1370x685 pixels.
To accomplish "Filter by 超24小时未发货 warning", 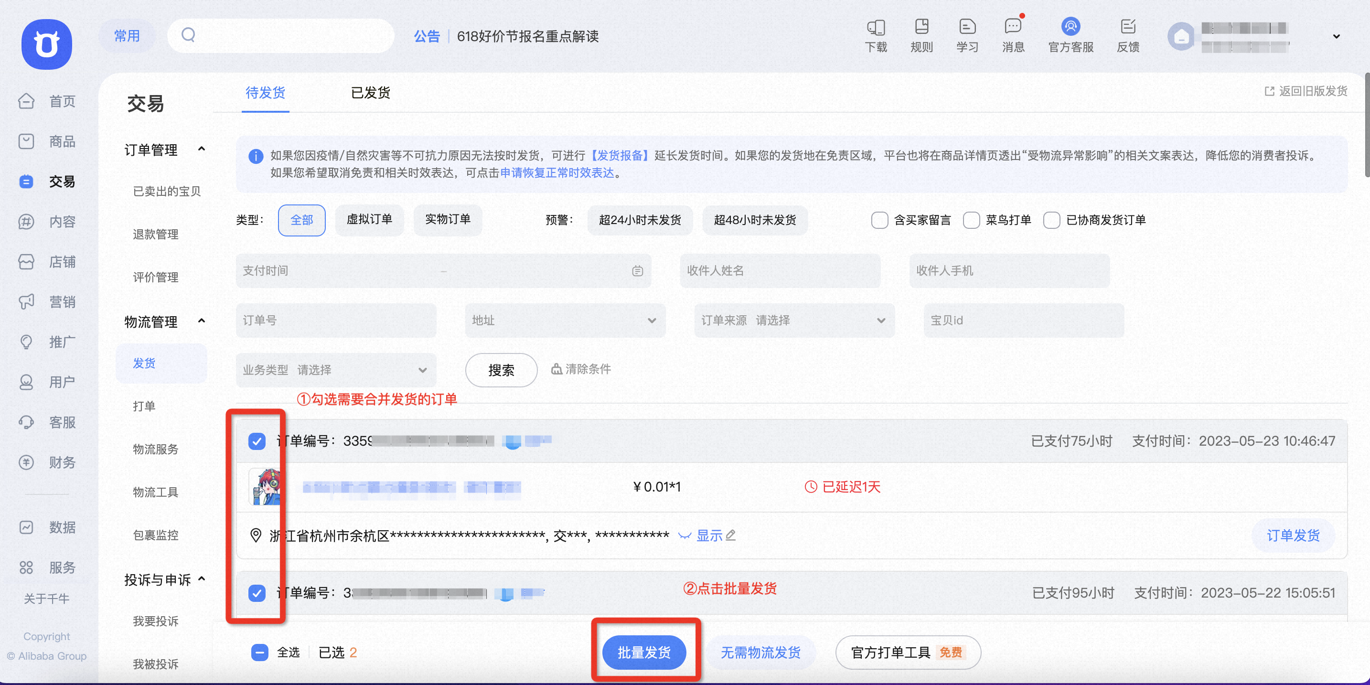I will click(x=640, y=220).
